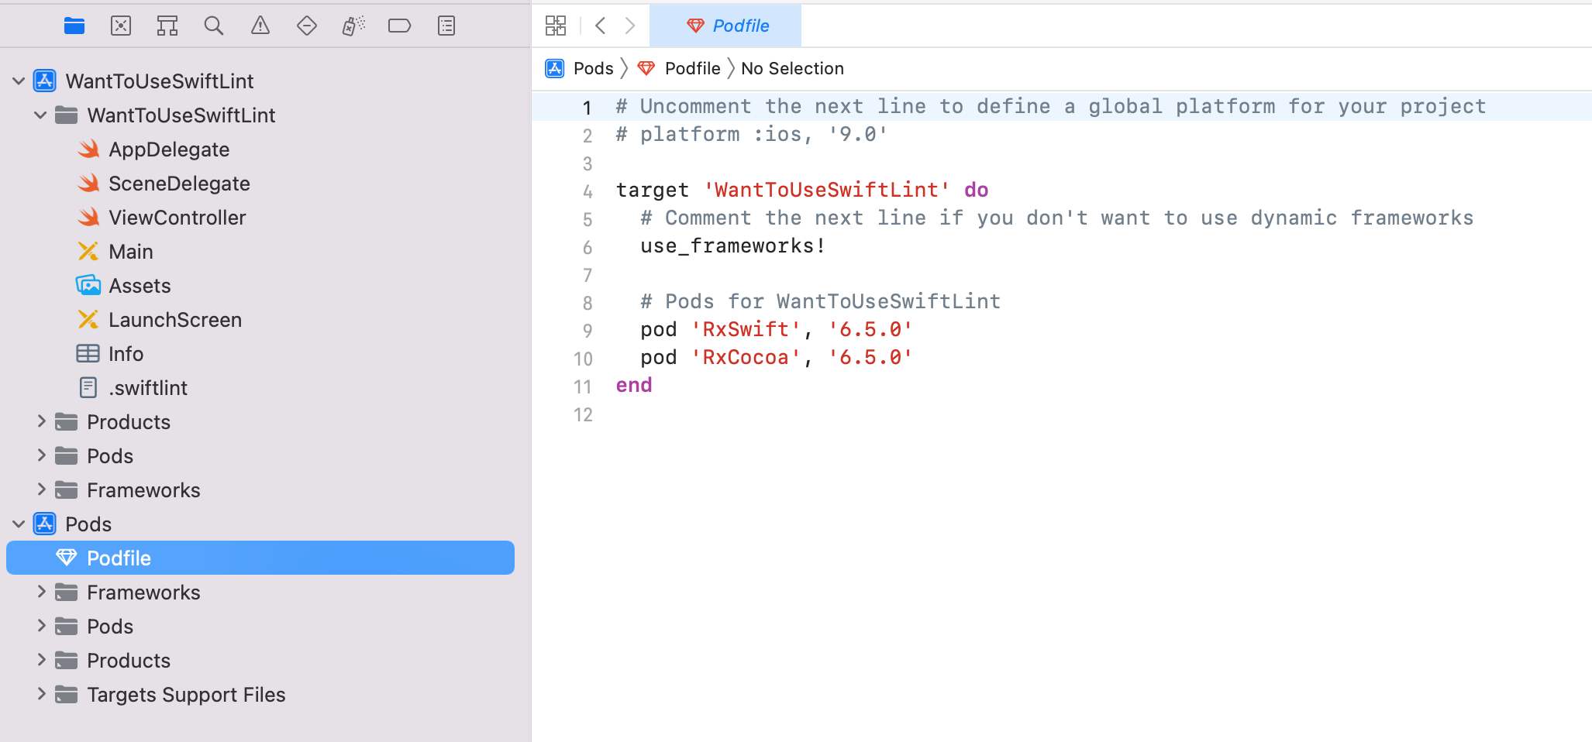The height and width of the screenshot is (742, 1592).
Task: Collapse the WantToUseSwiftLint project root
Action: (19, 81)
